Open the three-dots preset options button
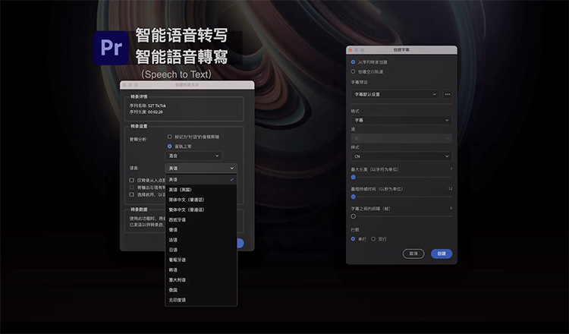 click(448, 94)
